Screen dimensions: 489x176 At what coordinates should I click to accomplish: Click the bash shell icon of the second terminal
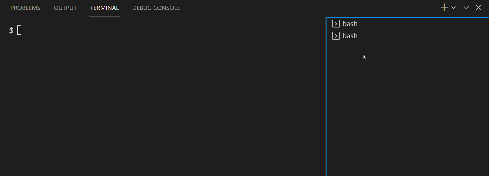pos(336,36)
